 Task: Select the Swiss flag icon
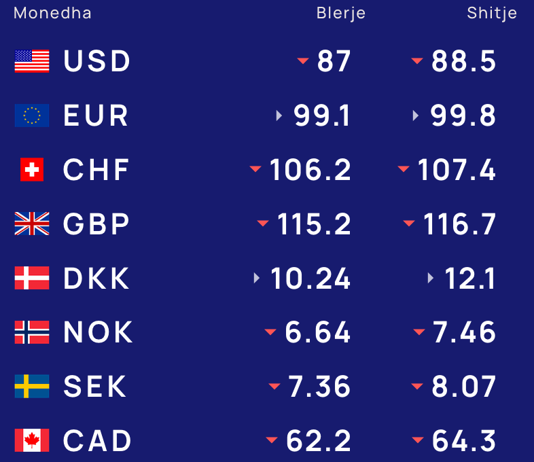click(x=32, y=170)
